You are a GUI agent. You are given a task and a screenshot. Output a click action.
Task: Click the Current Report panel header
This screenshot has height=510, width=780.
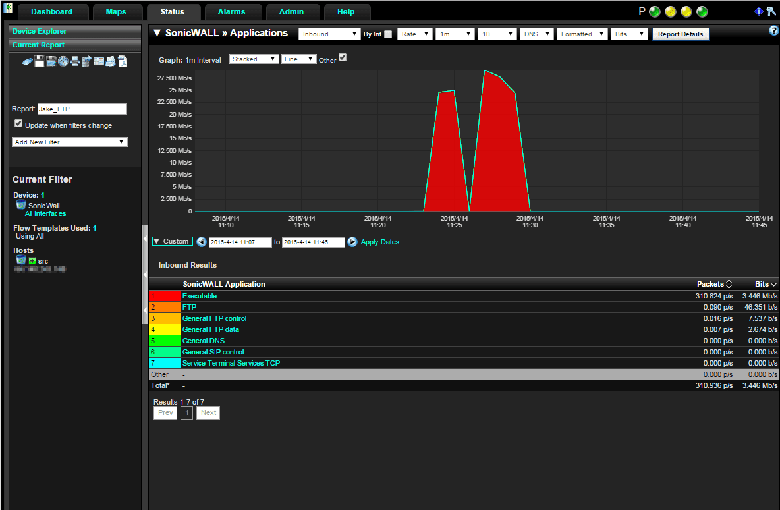coord(74,45)
